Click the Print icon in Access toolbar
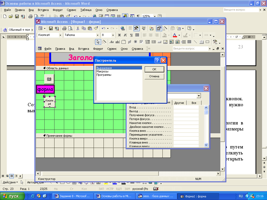The image size is (267, 200). click(64, 28)
